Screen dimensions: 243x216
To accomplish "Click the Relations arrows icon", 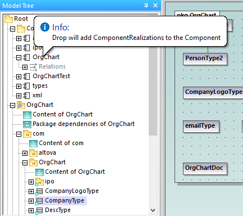I will point(33,67).
